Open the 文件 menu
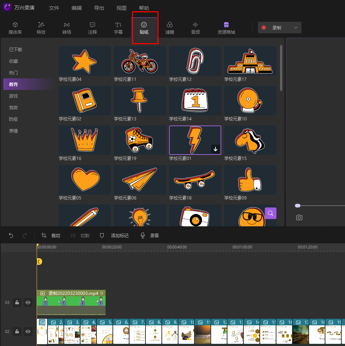Screen dimensions: 345x346 click(x=54, y=8)
